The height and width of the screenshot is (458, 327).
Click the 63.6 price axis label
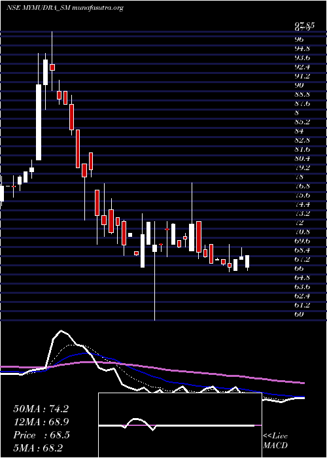pos(302,287)
